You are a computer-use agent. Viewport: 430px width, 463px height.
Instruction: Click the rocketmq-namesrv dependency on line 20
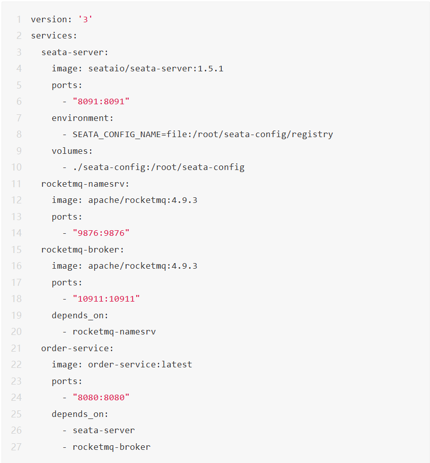(114, 331)
